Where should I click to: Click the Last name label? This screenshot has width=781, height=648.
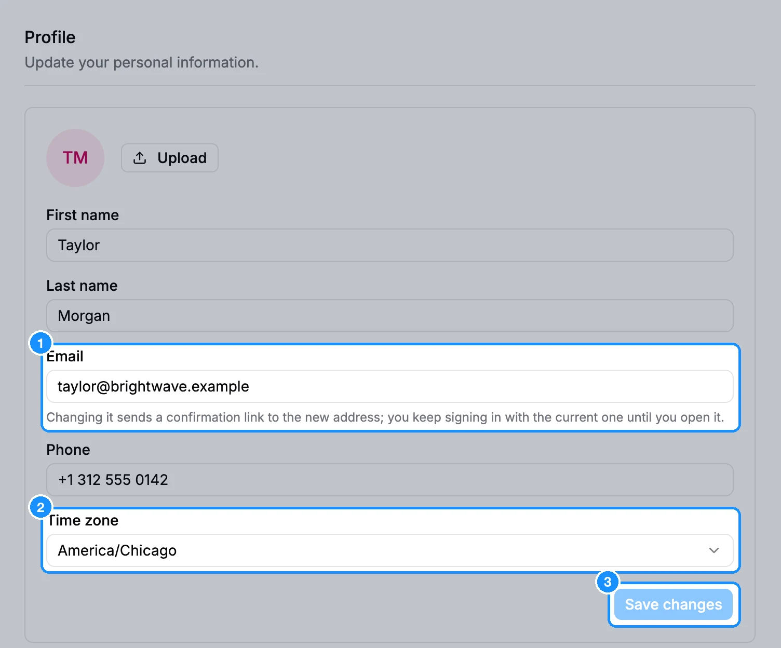tap(82, 286)
